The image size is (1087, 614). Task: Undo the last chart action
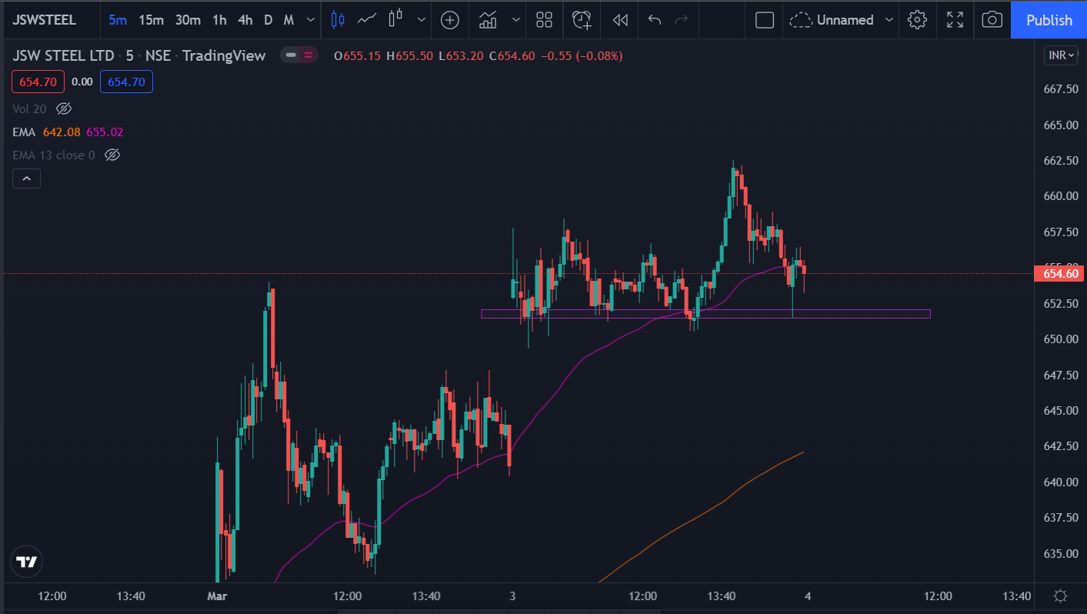tap(654, 20)
